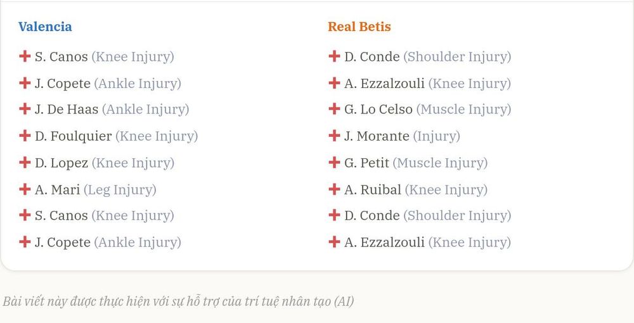Viewport: 634px width, 323px height.
Task: Click the Leg Injury label for A. Mari
Action: (120, 190)
